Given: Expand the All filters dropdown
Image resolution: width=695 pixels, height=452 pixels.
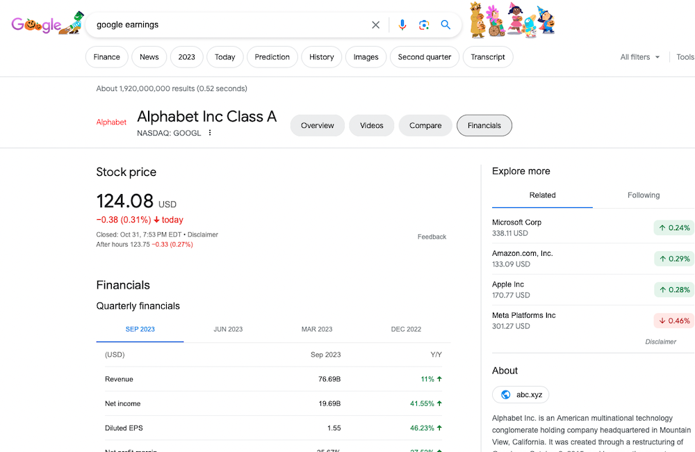Looking at the screenshot, I should coord(639,57).
